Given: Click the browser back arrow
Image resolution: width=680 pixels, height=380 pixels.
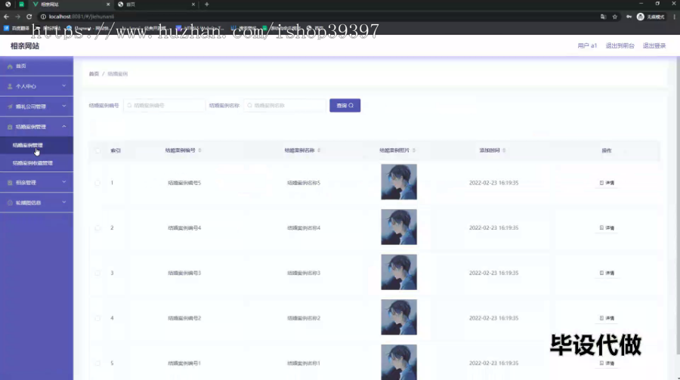Looking at the screenshot, I should pos(6,17).
